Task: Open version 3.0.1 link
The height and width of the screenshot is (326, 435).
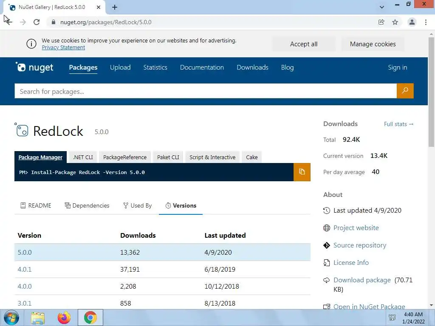Action: tap(25, 303)
